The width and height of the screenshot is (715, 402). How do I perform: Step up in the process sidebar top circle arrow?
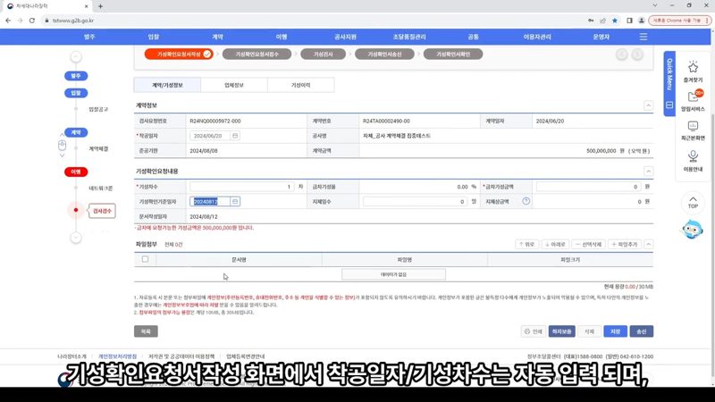pos(76,56)
